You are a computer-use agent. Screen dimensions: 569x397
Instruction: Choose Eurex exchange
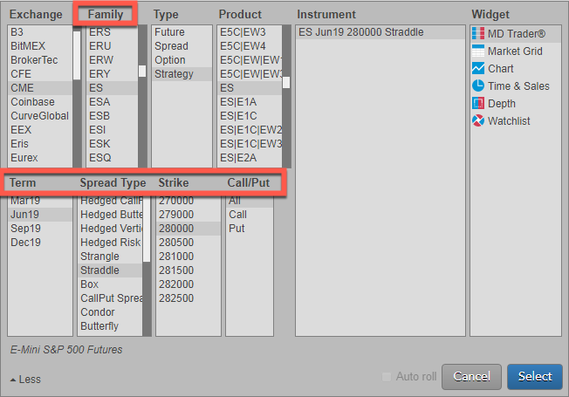(40, 158)
